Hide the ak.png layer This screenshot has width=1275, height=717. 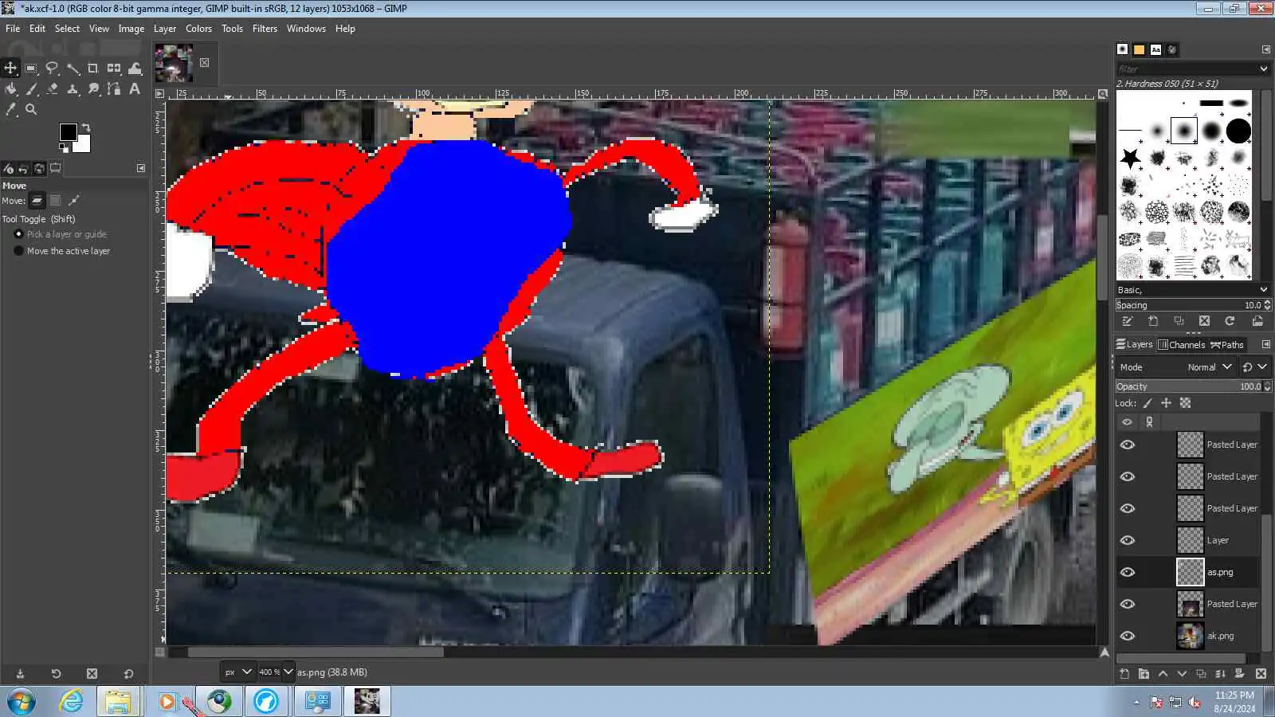[1127, 636]
